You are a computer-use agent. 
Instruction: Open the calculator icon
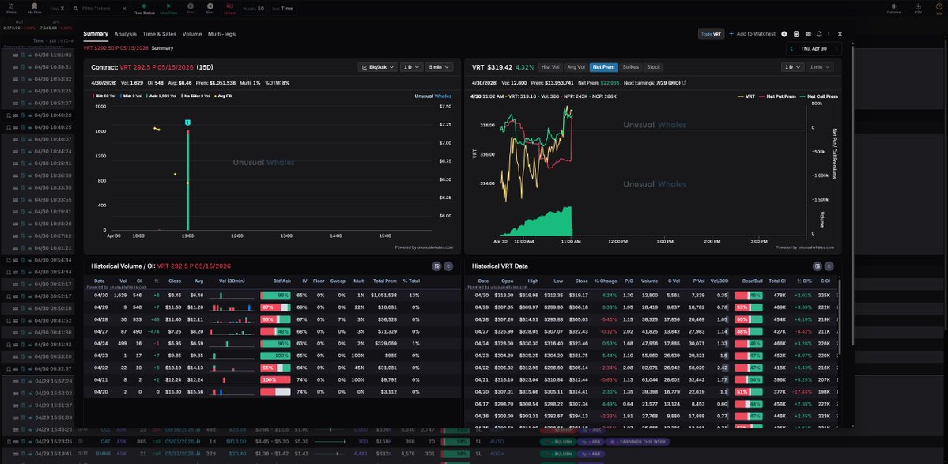(796, 34)
